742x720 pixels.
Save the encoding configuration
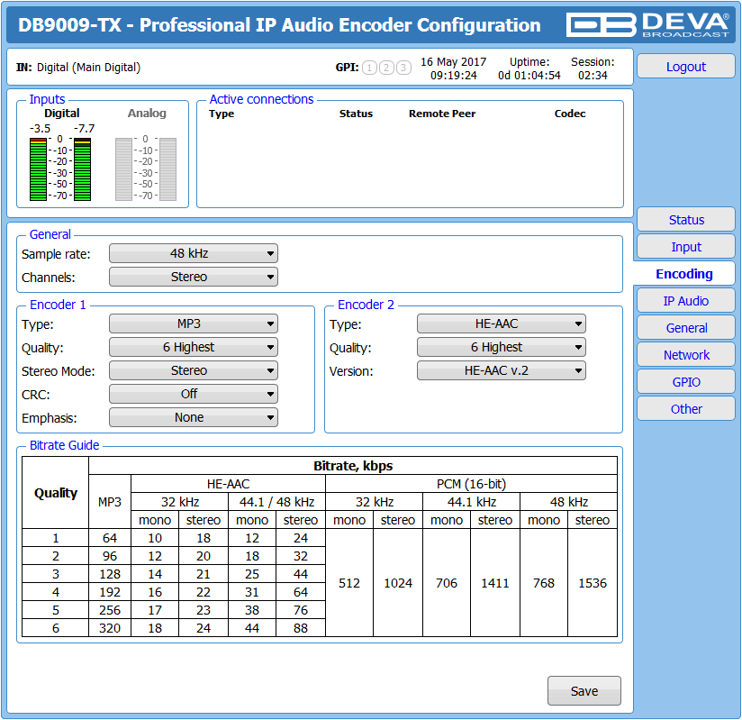584,691
